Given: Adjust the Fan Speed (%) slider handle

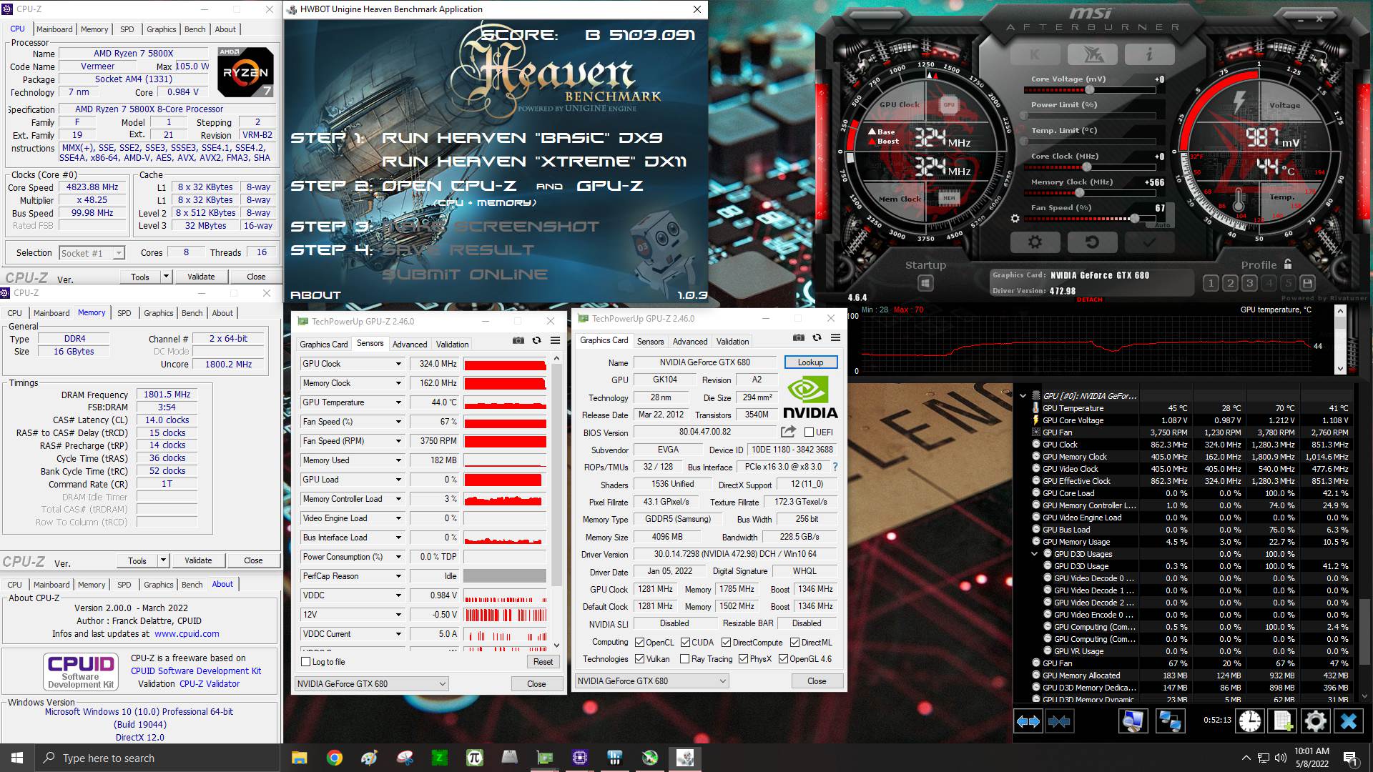Looking at the screenshot, I should [1134, 219].
